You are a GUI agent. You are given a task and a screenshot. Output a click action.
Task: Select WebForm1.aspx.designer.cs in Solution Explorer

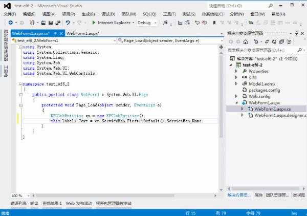[x=280, y=115]
